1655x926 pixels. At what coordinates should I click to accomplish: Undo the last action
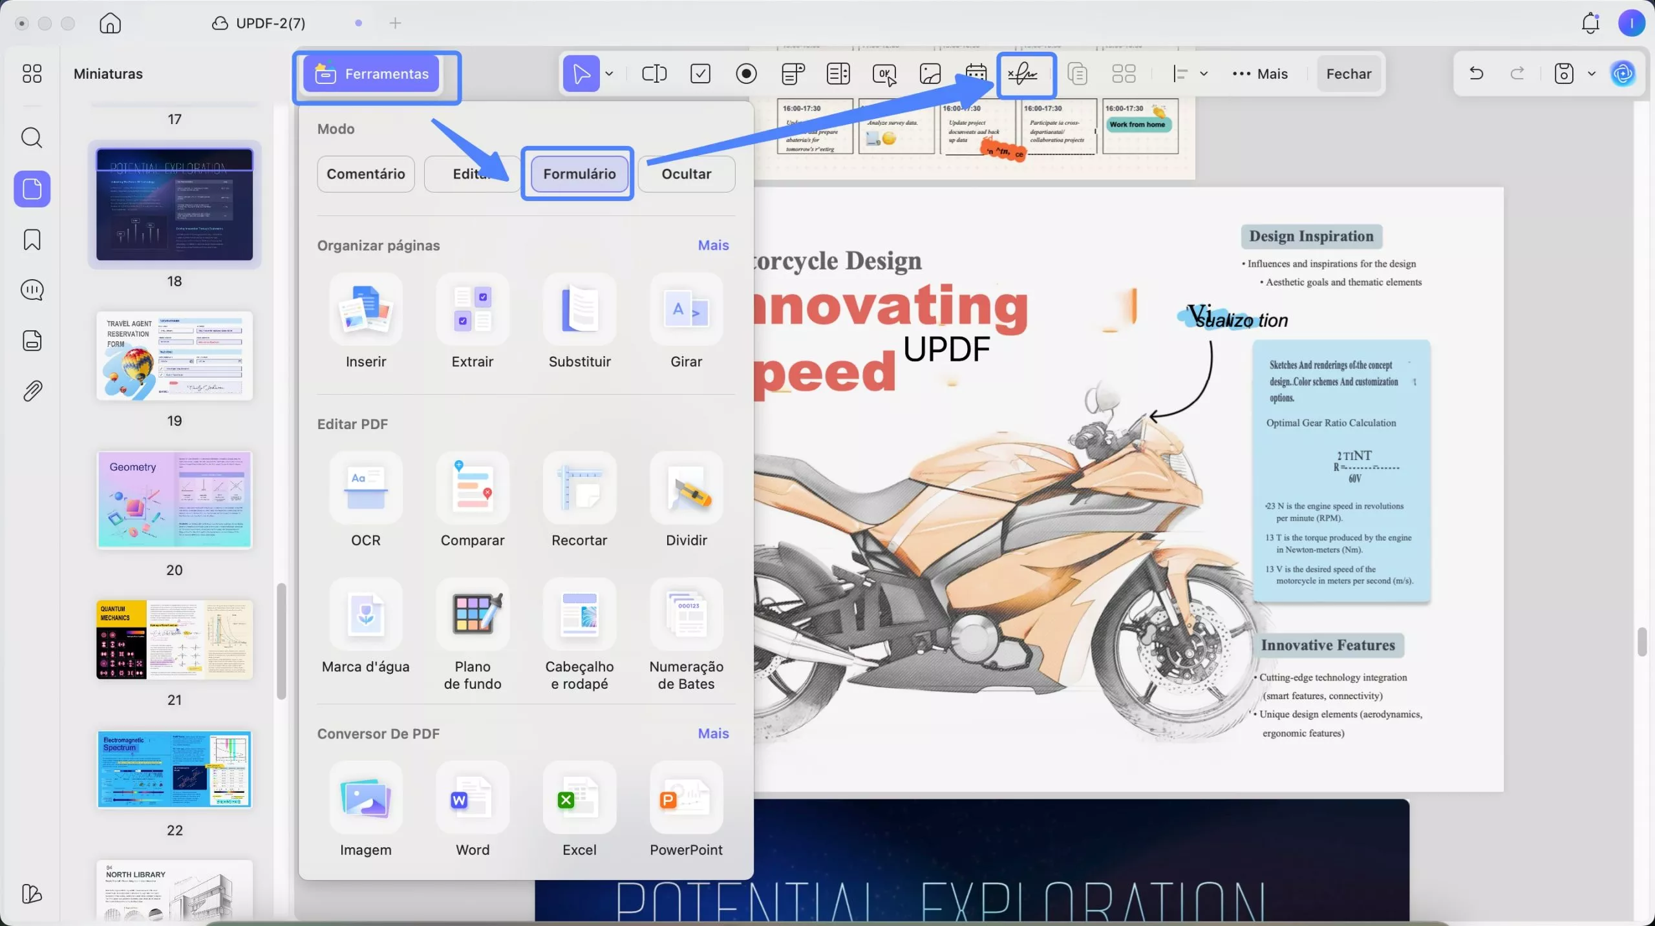1477,74
